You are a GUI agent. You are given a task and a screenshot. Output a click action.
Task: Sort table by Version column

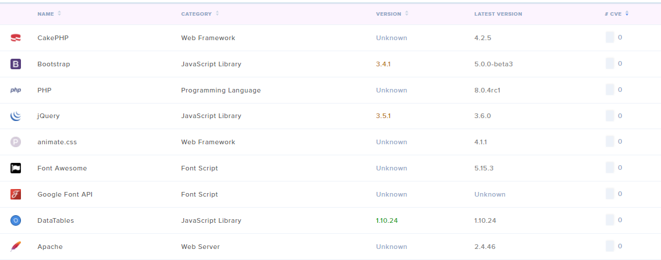point(392,14)
